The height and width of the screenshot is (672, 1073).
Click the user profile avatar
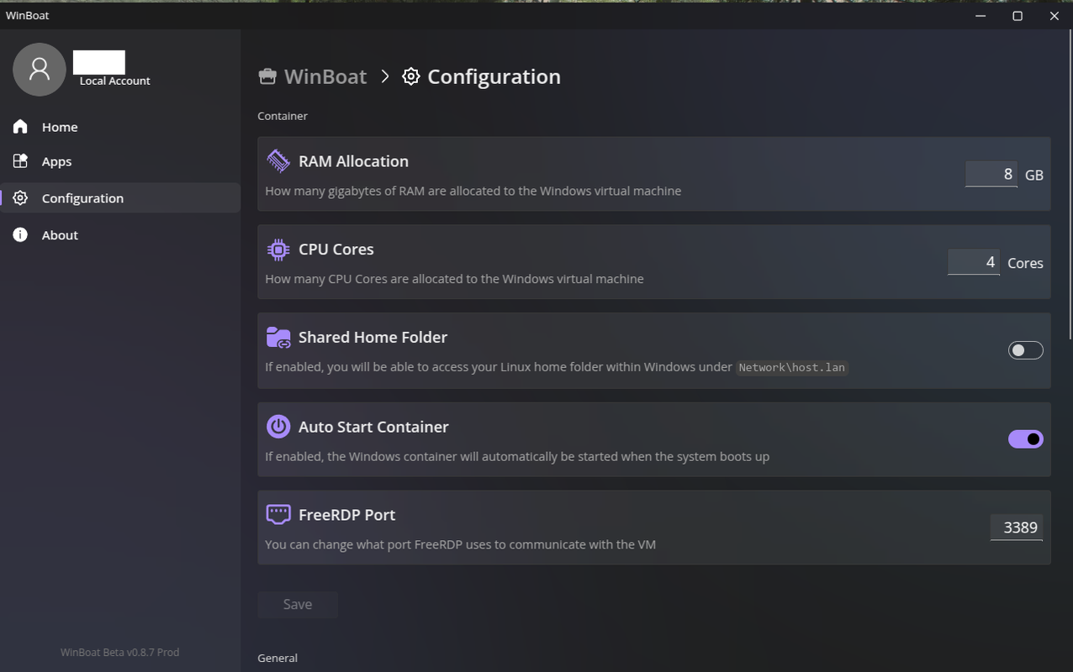pos(40,70)
